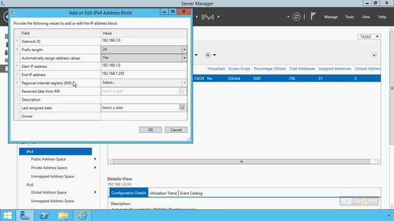Image resolution: width=394 pixels, height=221 pixels.
Task: Click the Network ID value field
Action: click(143, 41)
